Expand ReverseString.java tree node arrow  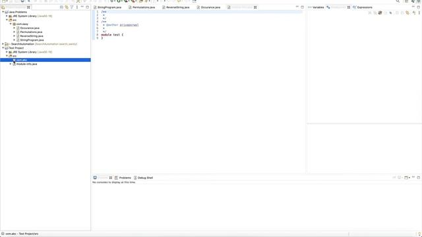click(x=15, y=36)
